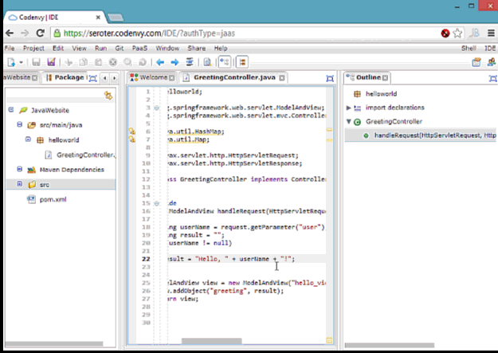Click Link with Editor icon in Package explorer

click(x=108, y=96)
